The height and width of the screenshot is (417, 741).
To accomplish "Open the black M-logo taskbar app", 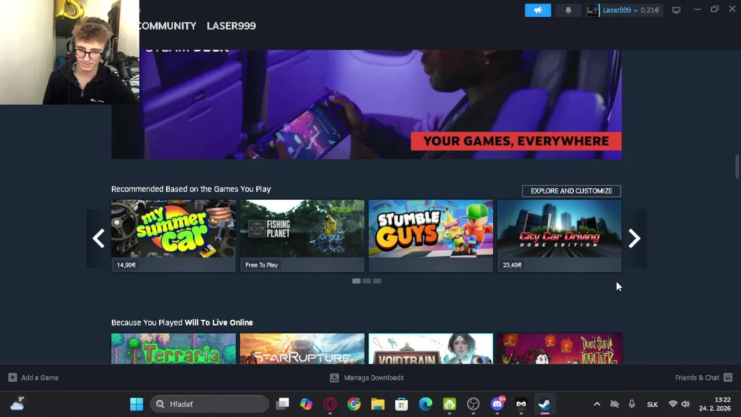I will click(521, 404).
